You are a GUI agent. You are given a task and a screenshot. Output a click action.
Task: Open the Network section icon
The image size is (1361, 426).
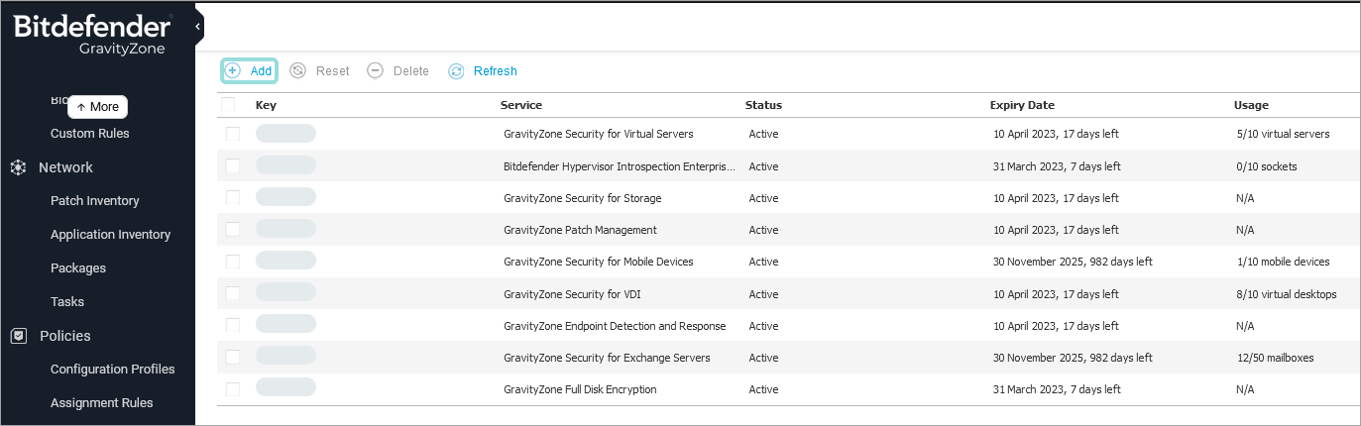(x=18, y=167)
